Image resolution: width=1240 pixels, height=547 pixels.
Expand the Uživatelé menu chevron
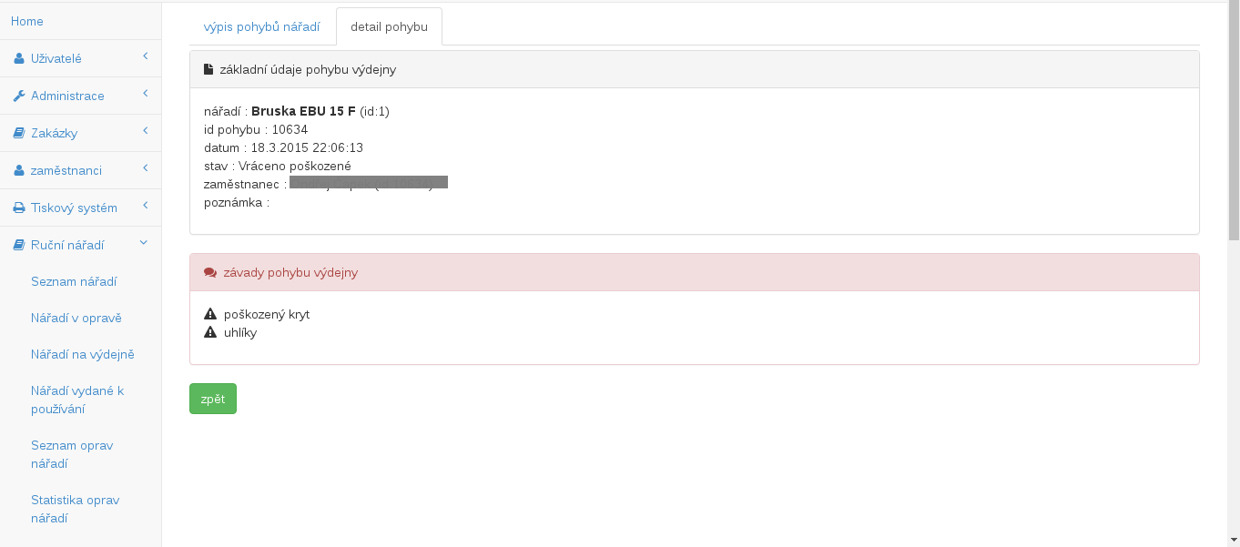tap(145, 57)
